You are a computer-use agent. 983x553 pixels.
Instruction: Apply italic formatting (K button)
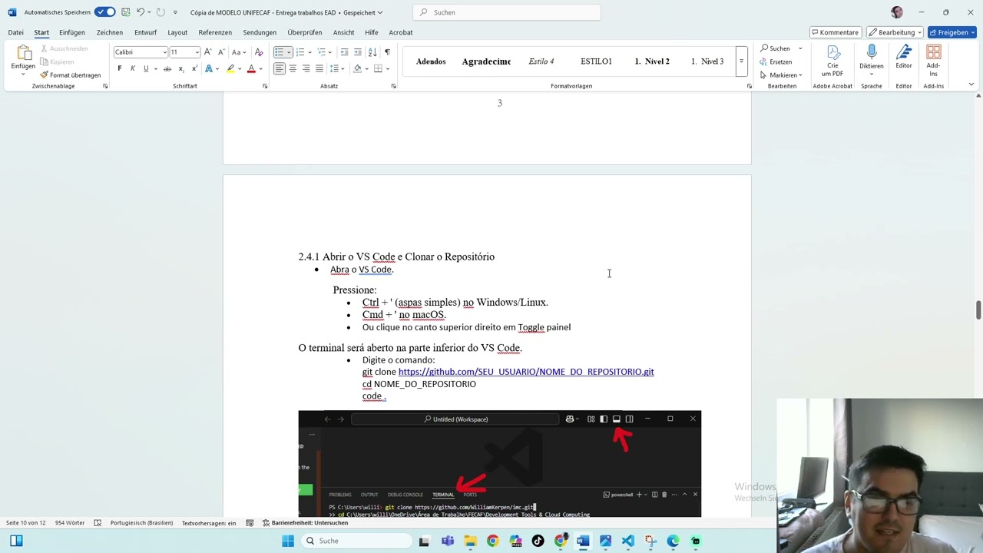tap(132, 68)
